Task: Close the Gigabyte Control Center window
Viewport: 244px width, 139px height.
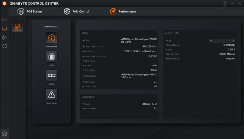Action: coord(239,3)
